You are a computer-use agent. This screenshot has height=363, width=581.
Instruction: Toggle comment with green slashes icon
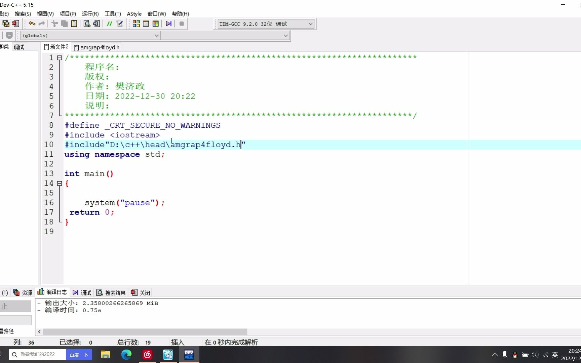coord(110,24)
